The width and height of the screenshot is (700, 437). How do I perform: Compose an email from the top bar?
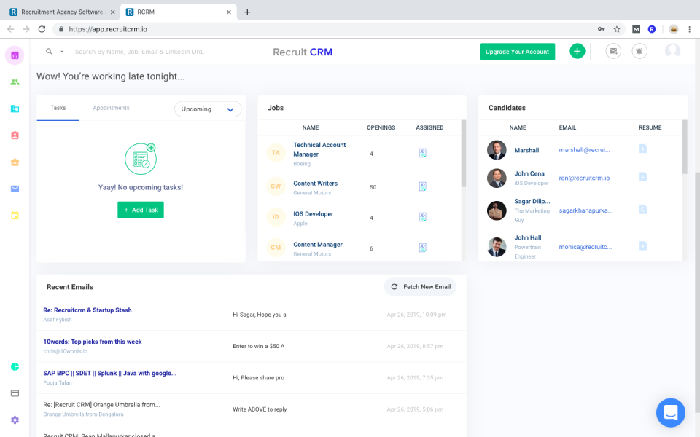(x=613, y=51)
